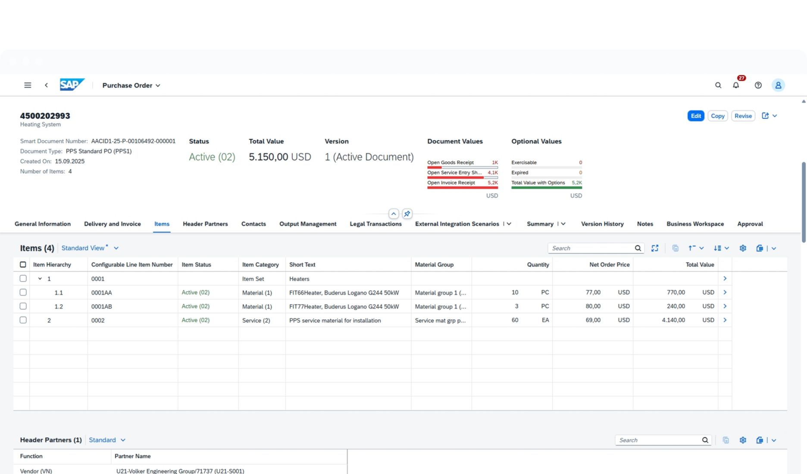Check the row for item 0001AA

pyautogui.click(x=23, y=292)
